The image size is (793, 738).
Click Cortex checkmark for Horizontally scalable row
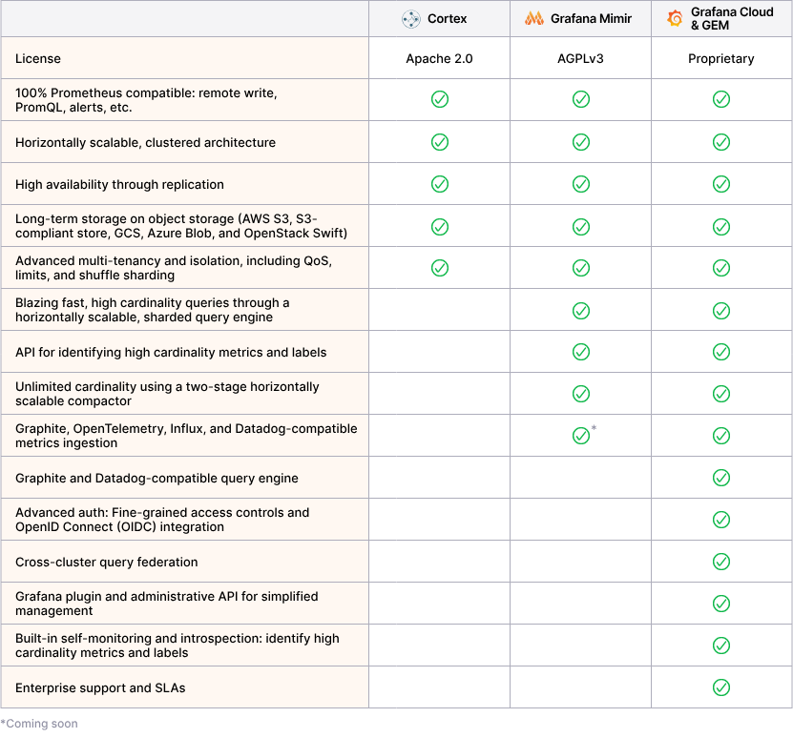point(440,142)
